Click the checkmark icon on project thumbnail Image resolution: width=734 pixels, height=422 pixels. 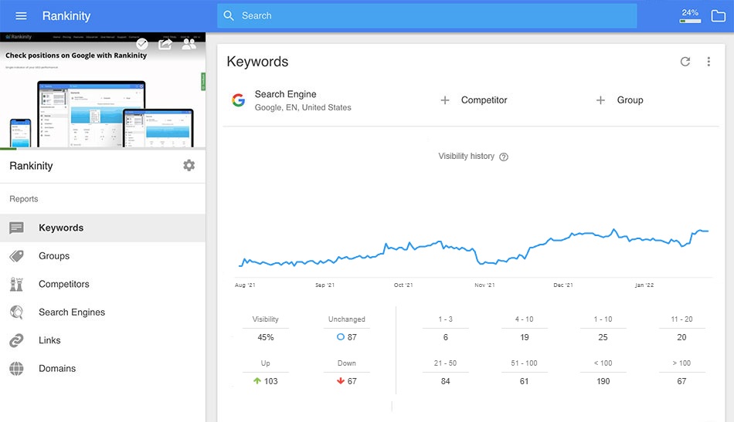pyautogui.click(x=142, y=44)
